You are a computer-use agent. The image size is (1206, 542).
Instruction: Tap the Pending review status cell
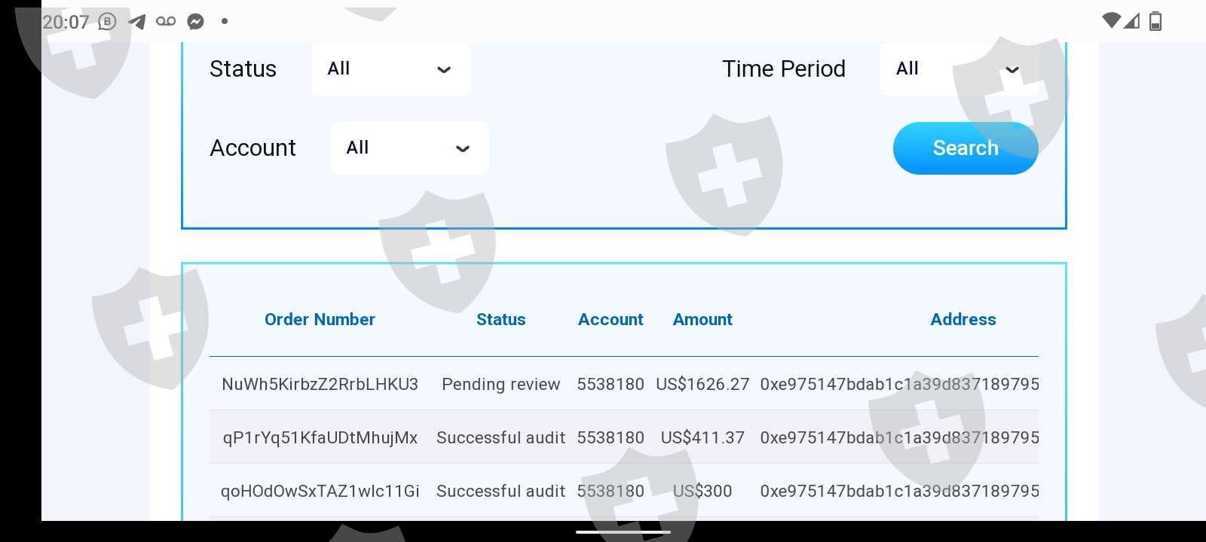[x=500, y=384]
